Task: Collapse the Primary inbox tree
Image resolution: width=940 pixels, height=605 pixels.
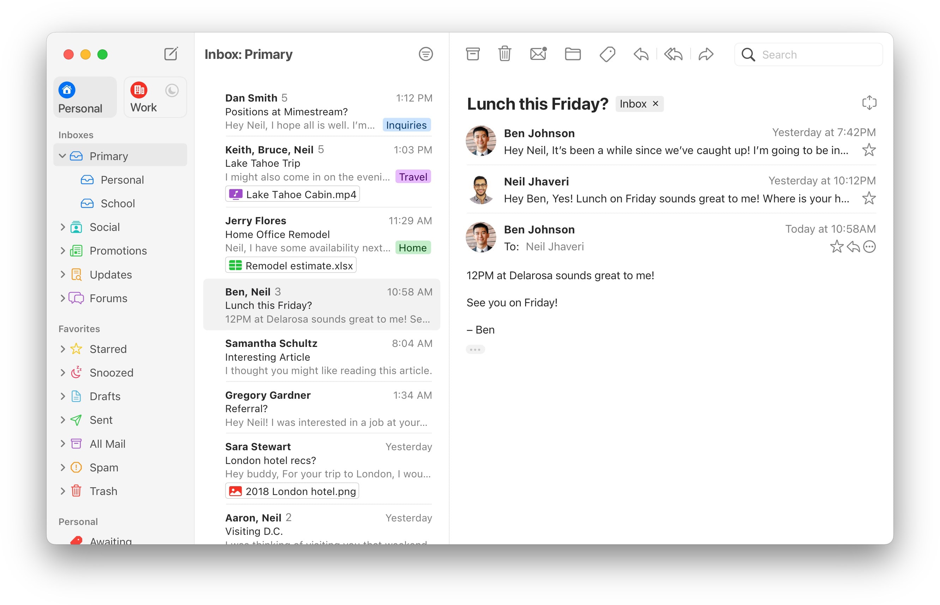Action: click(62, 156)
